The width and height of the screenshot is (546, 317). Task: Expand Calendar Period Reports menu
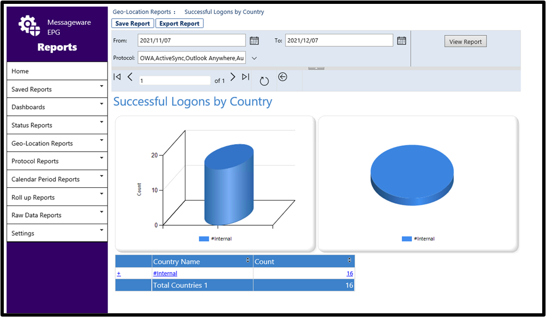[57, 179]
